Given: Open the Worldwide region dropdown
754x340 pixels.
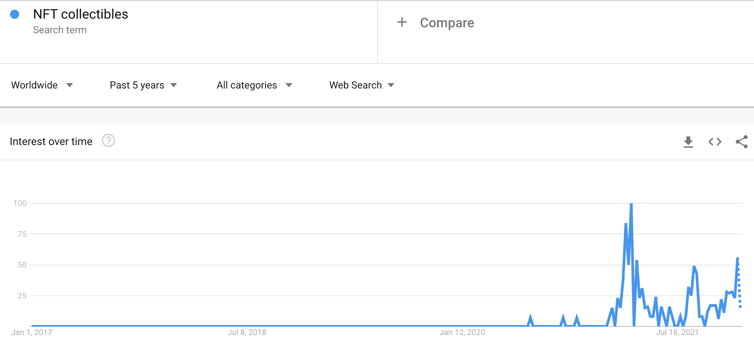Looking at the screenshot, I should pos(42,85).
